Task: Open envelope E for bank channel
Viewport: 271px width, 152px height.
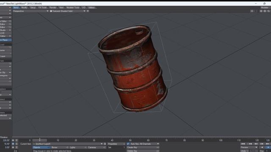Action: coord(17,147)
